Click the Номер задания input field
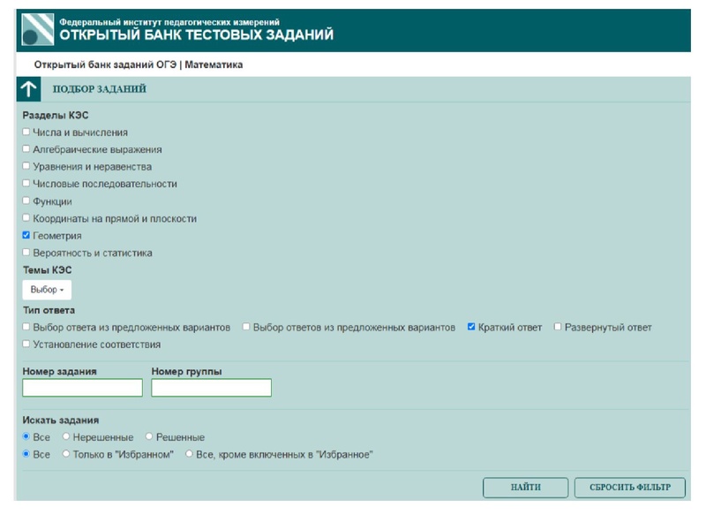 [82, 387]
